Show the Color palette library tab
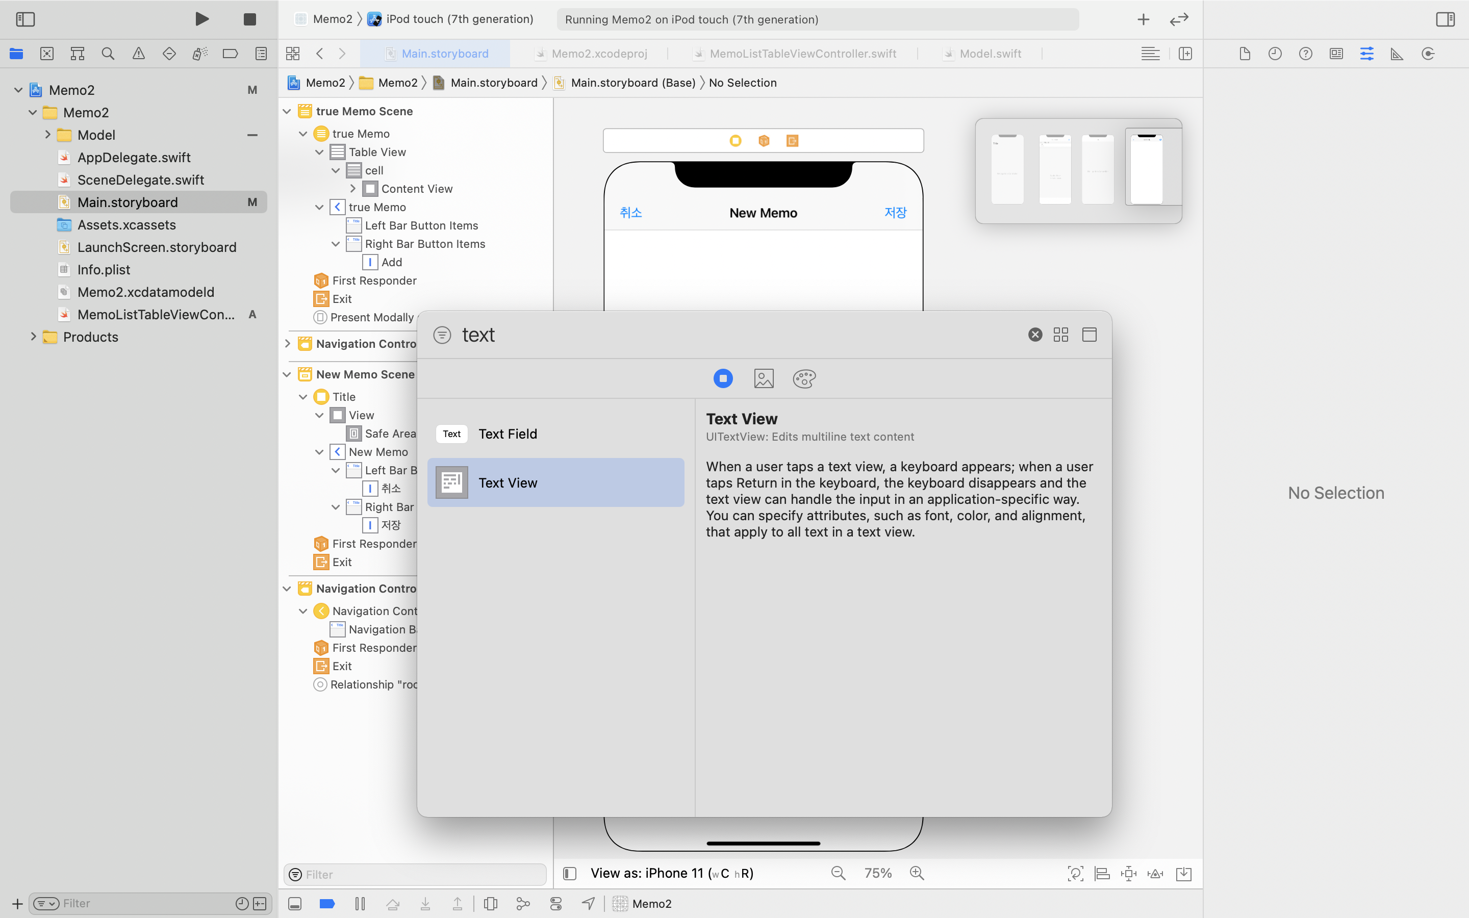Viewport: 1469px width, 918px height. pos(804,378)
